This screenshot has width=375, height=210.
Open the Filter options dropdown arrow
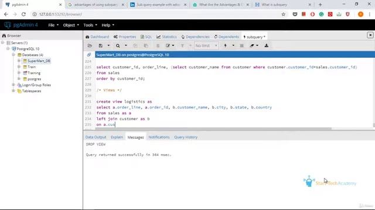tap(190, 45)
